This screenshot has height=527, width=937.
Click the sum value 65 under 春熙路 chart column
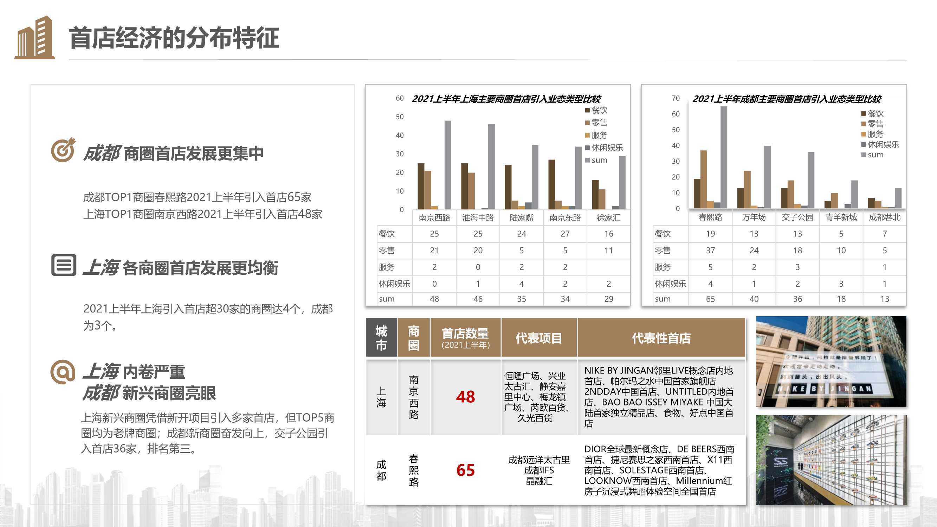(x=710, y=299)
